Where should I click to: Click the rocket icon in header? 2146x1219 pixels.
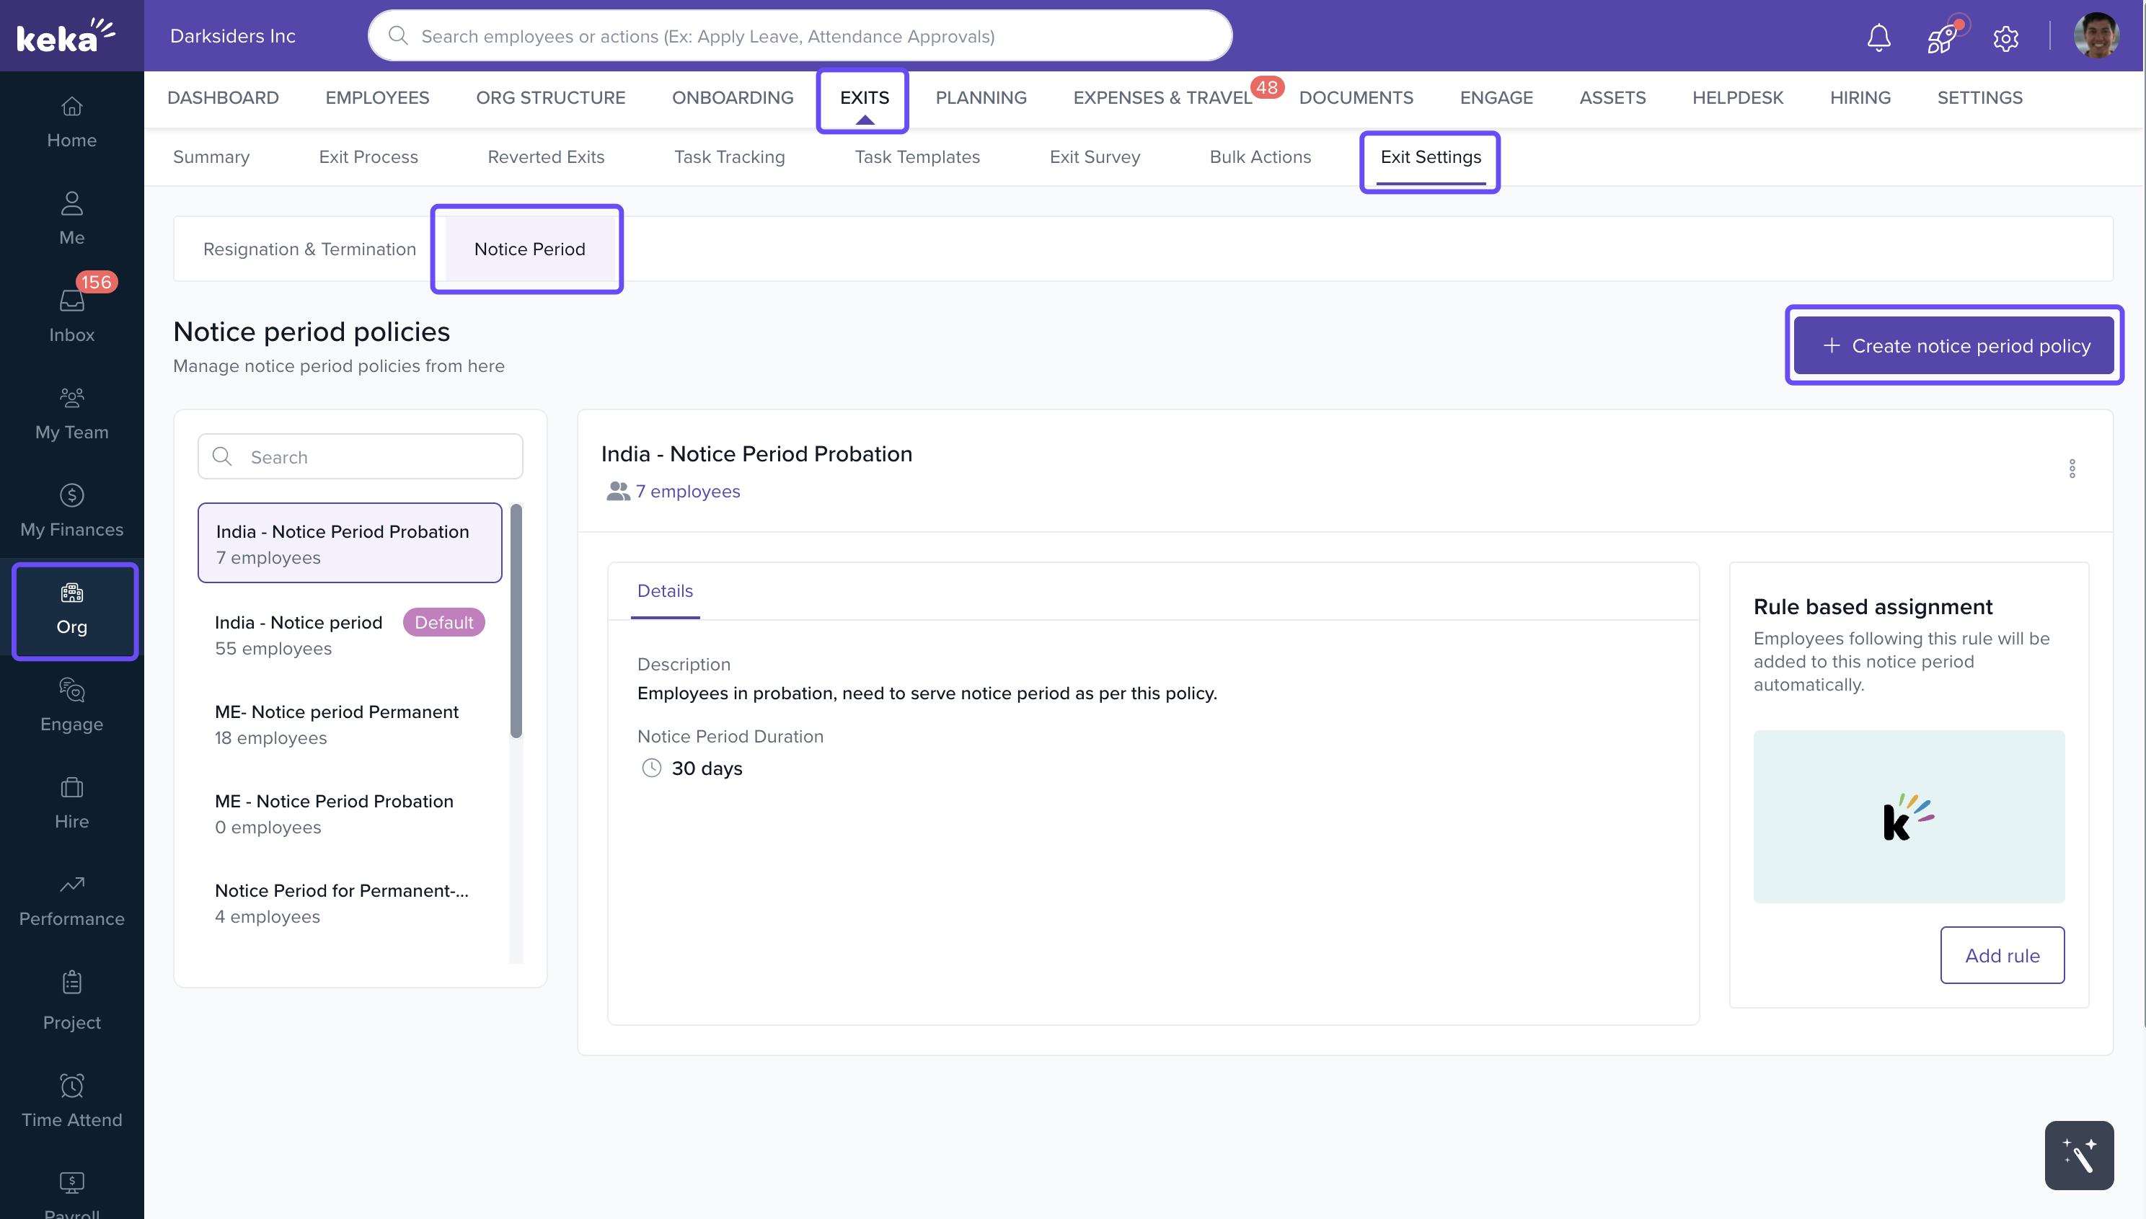point(1941,37)
